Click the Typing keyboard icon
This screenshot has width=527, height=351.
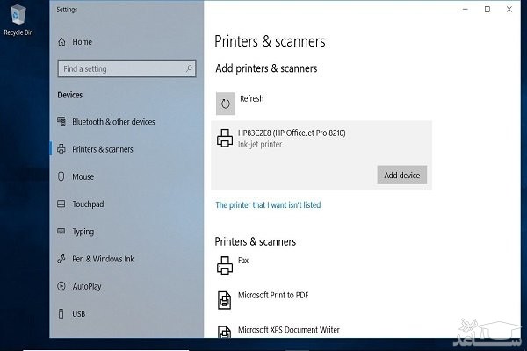[x=61, y=232]
